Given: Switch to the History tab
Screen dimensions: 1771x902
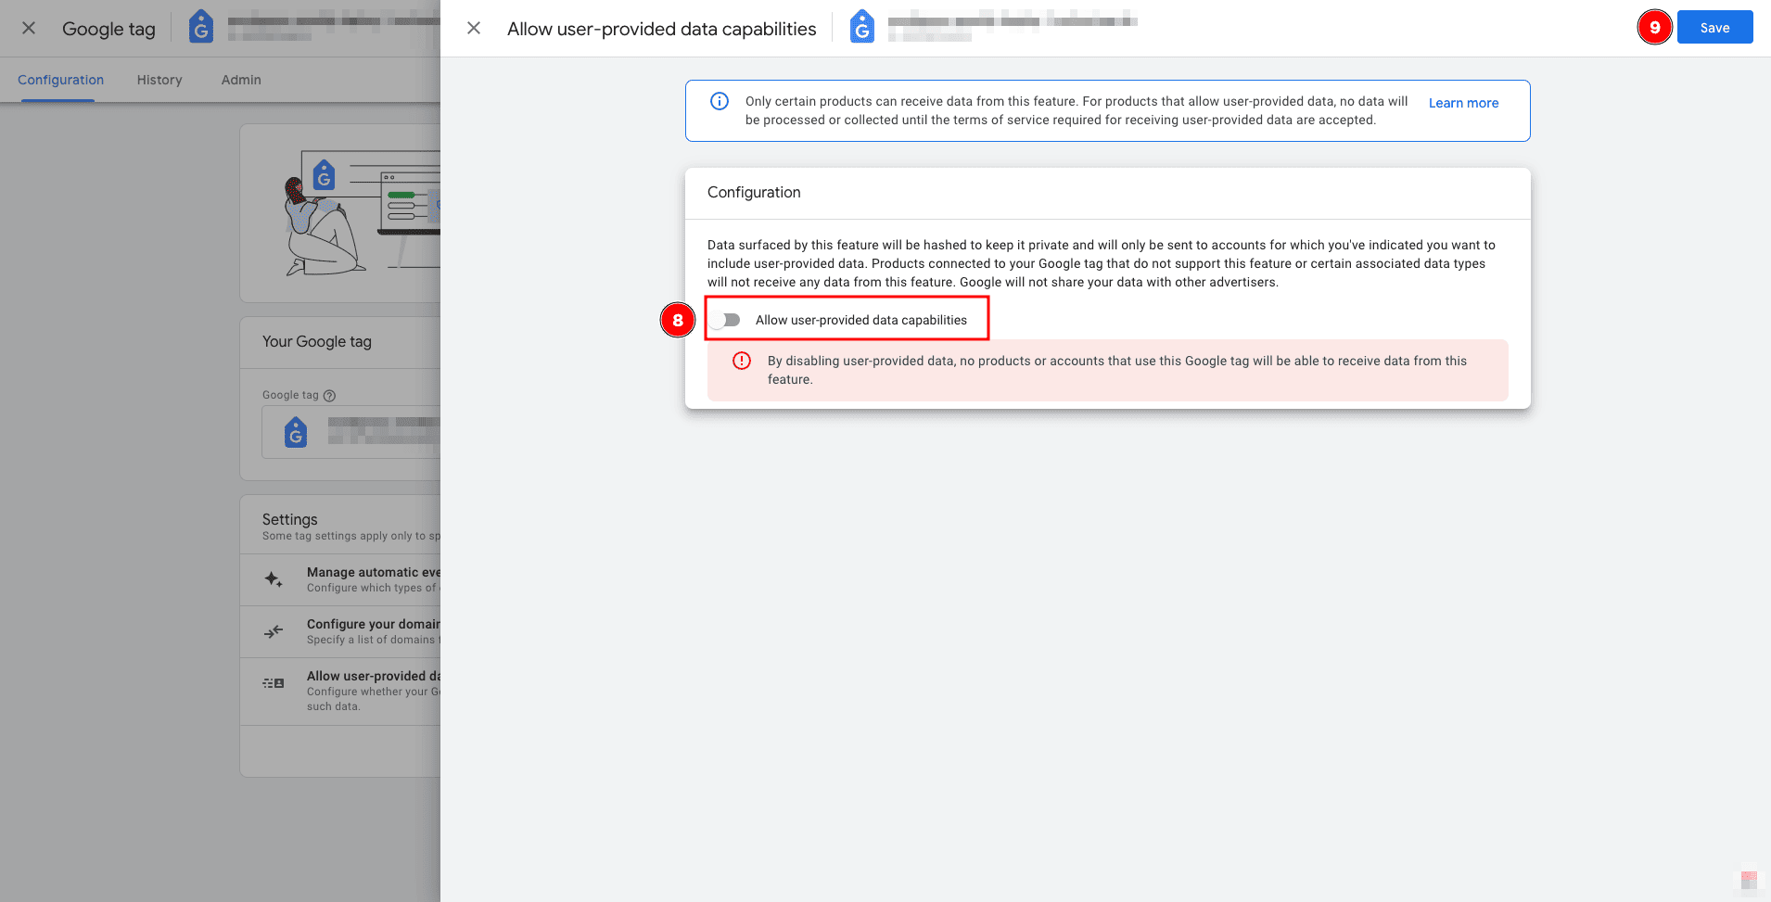Looking at the screenshot, I should [x=159, y=80].
